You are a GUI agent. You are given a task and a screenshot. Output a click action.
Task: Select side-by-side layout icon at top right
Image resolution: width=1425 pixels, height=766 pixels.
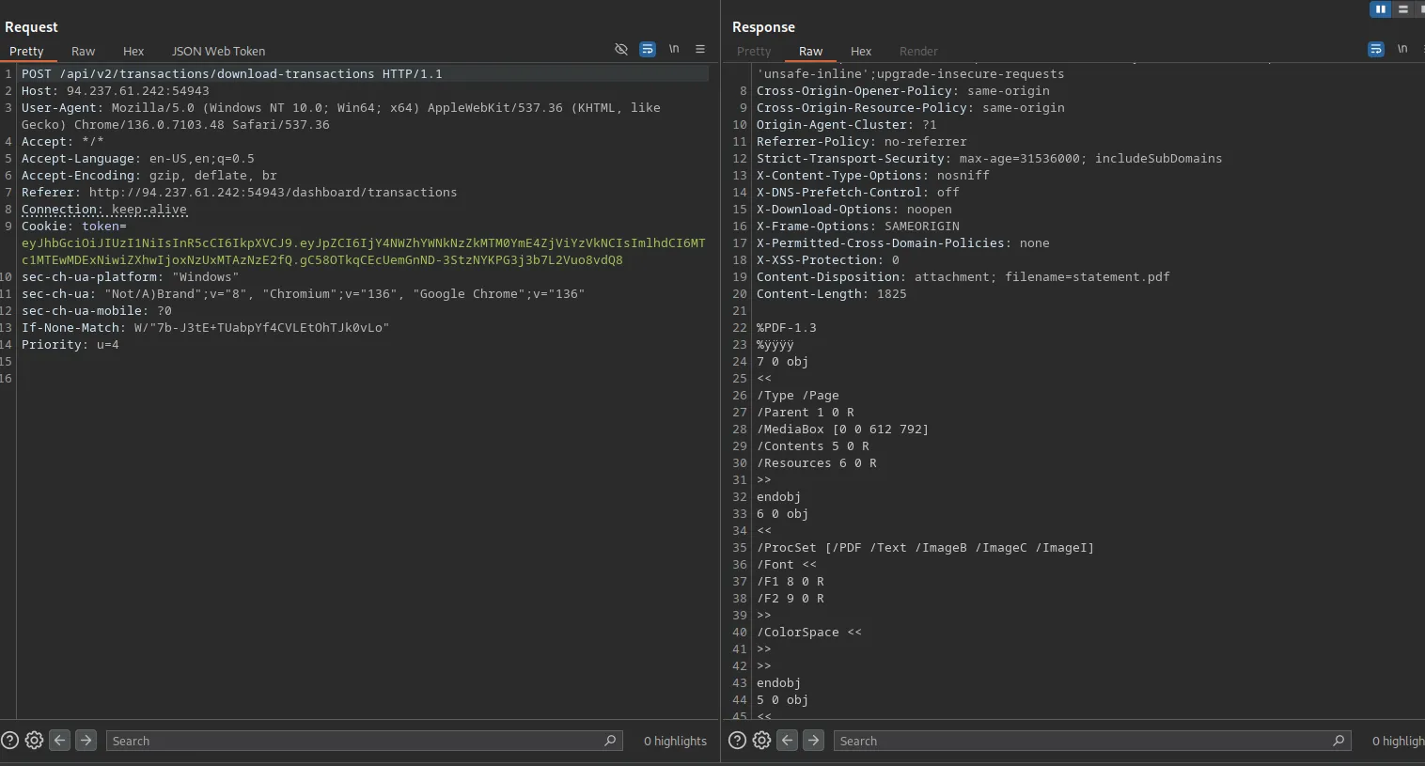(1380, 9)
